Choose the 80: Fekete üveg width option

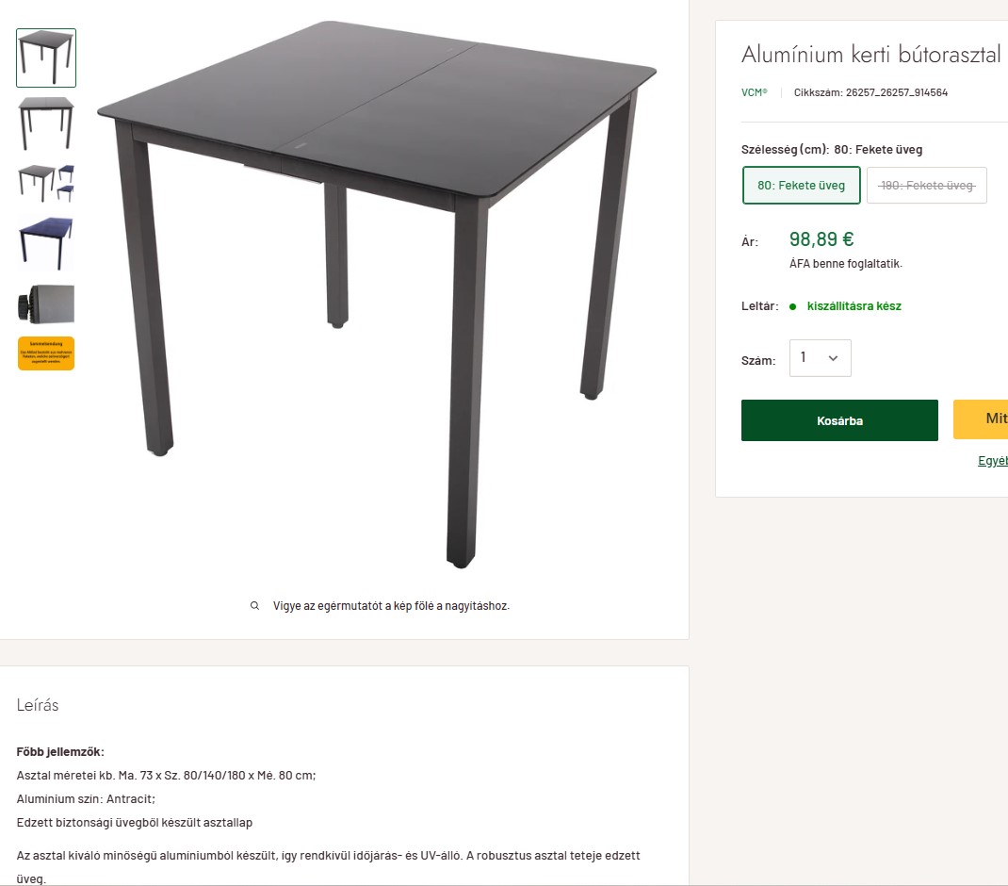[x=801, y=186]
